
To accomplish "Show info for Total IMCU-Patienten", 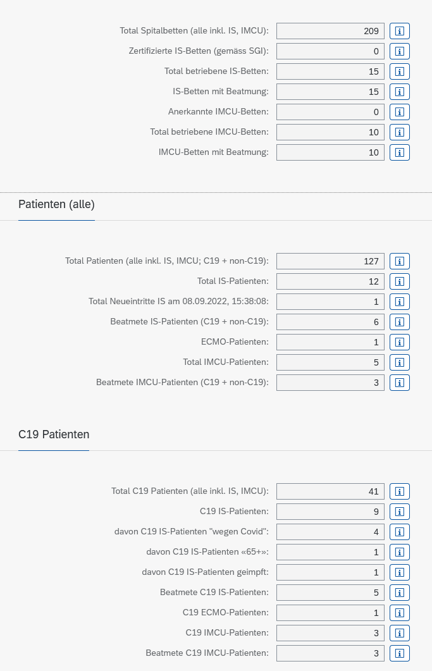I will coord(399,362).
